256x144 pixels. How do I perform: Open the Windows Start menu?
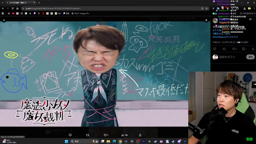point(67,141)
